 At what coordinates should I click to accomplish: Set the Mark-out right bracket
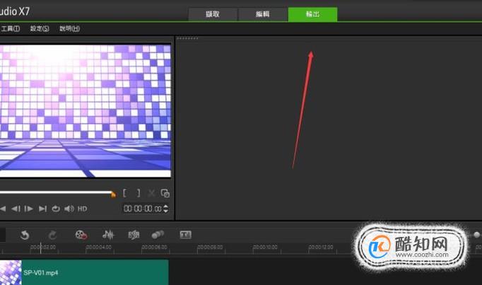pos(139,193)
